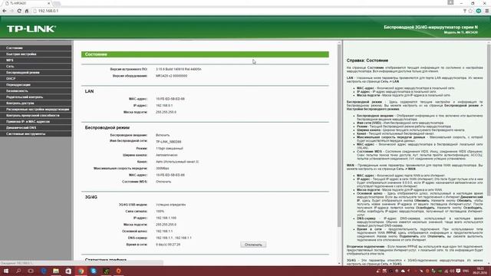Open the orange app last in taskbar
This screenshot has width=491, height=276.
pos(118,271)
